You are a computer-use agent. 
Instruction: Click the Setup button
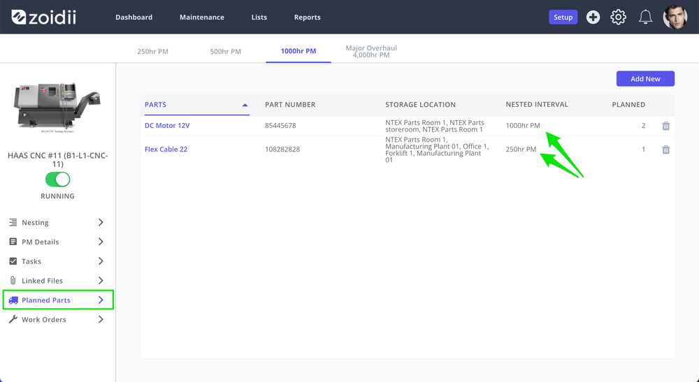coord(563,17)
